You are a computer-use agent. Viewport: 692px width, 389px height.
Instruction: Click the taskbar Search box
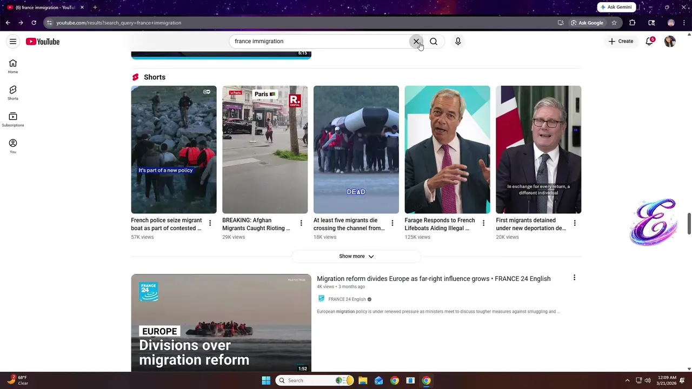point(316,380)
